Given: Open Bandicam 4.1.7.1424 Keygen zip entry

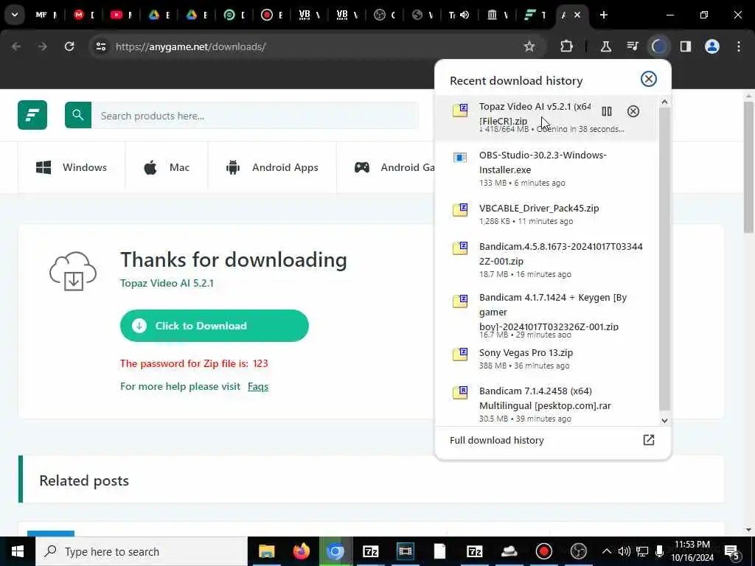Looking at the screenshot, I should [546, 315].
